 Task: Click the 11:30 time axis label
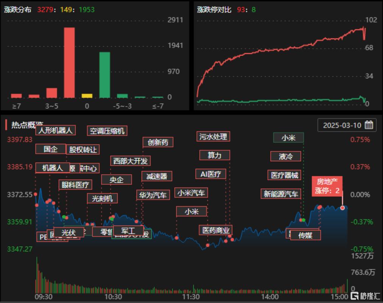coord(191,297)
